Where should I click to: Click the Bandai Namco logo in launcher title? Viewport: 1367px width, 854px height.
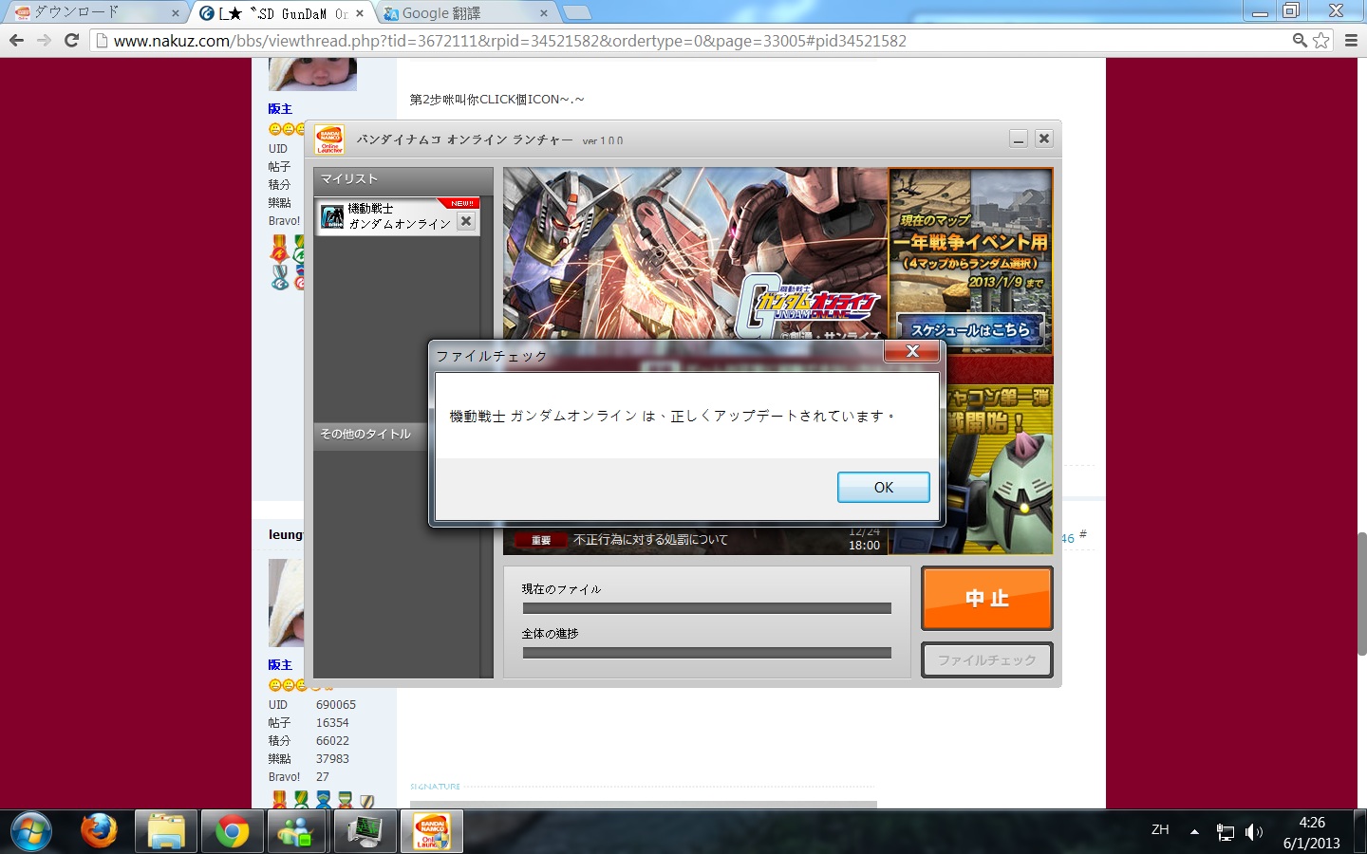(x=329, y=139)
